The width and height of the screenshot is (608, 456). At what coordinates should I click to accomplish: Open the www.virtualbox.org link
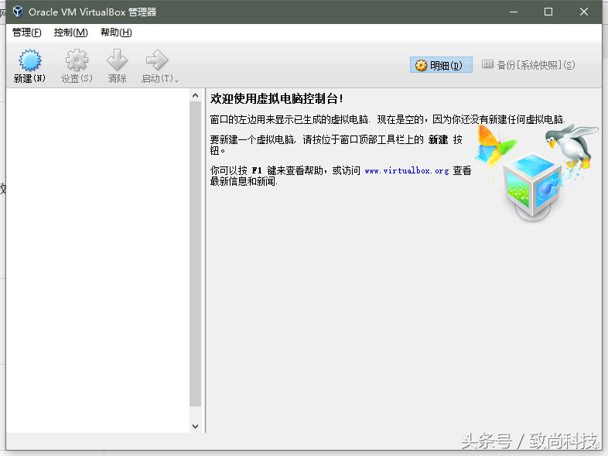click(406, 171)
